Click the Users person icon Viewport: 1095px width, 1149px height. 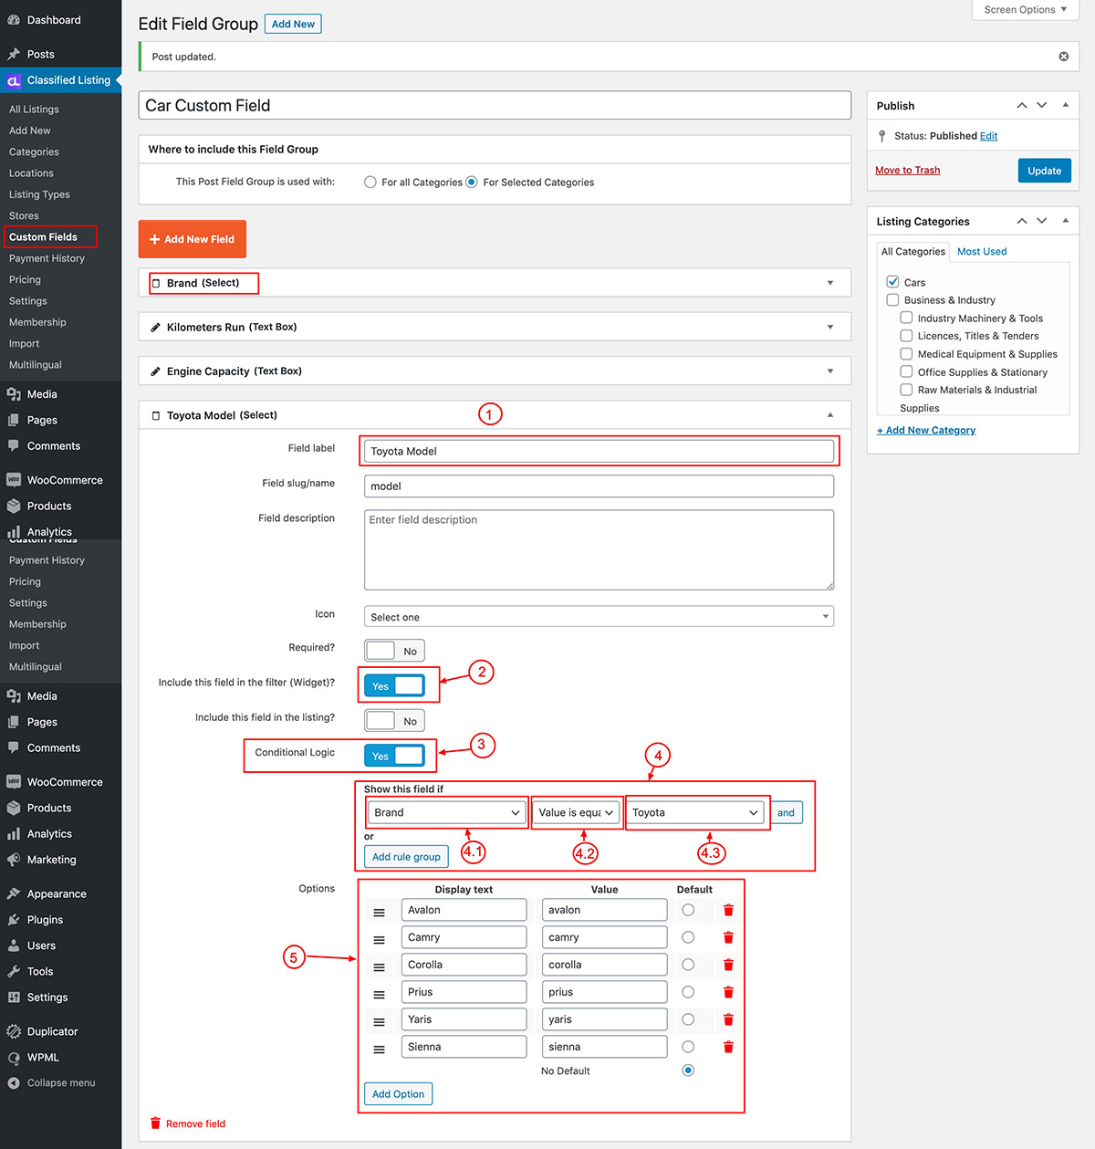(14, 945)
